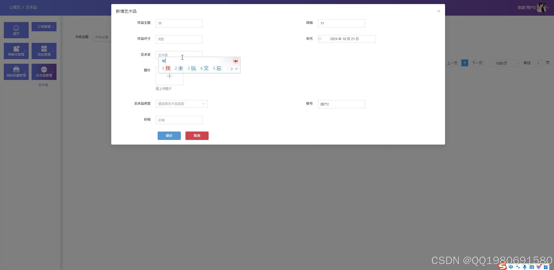Viewport: 554px width, 270px height.
Task: Click the Sogou S logo in tray
Action: [503, 267]
